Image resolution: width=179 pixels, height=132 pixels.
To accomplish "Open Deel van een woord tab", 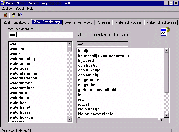I will click(x=79, y=22).
